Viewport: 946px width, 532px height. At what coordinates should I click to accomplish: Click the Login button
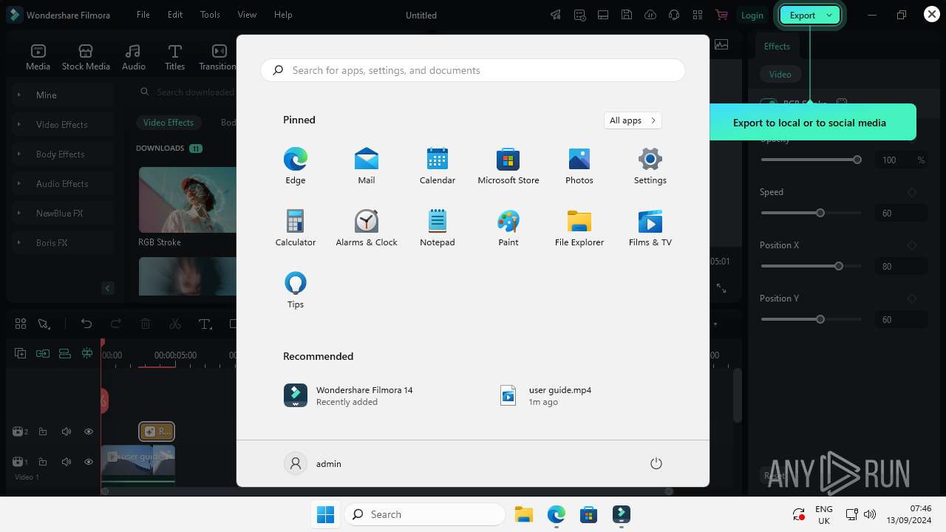(x=752, y=15)
